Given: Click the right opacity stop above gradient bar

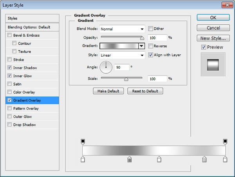Looking at the screenshot, I should (x=225, y=141).
